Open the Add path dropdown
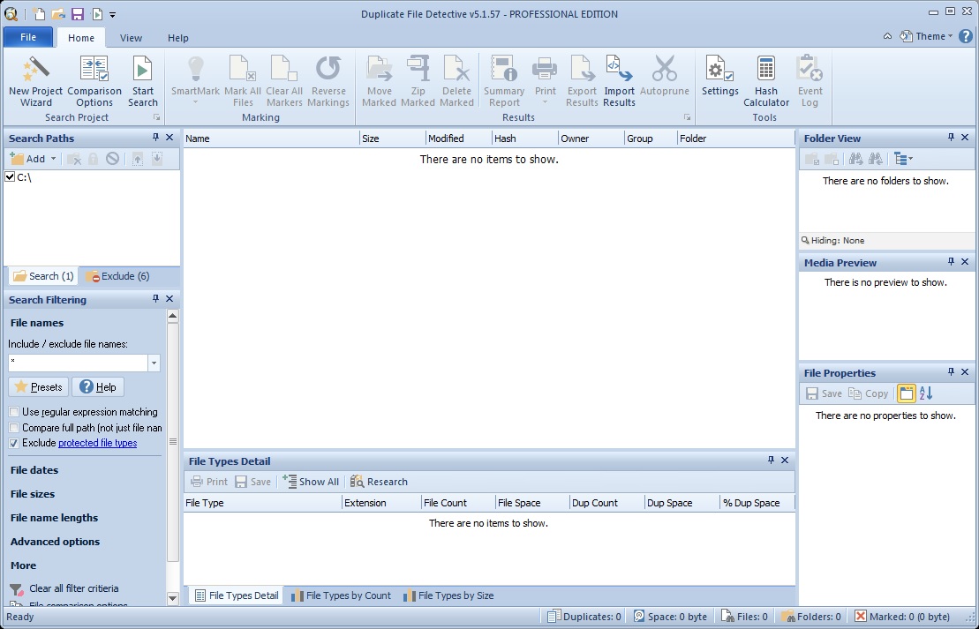Screen dimensions: 979x629 (x=53, y=159)
